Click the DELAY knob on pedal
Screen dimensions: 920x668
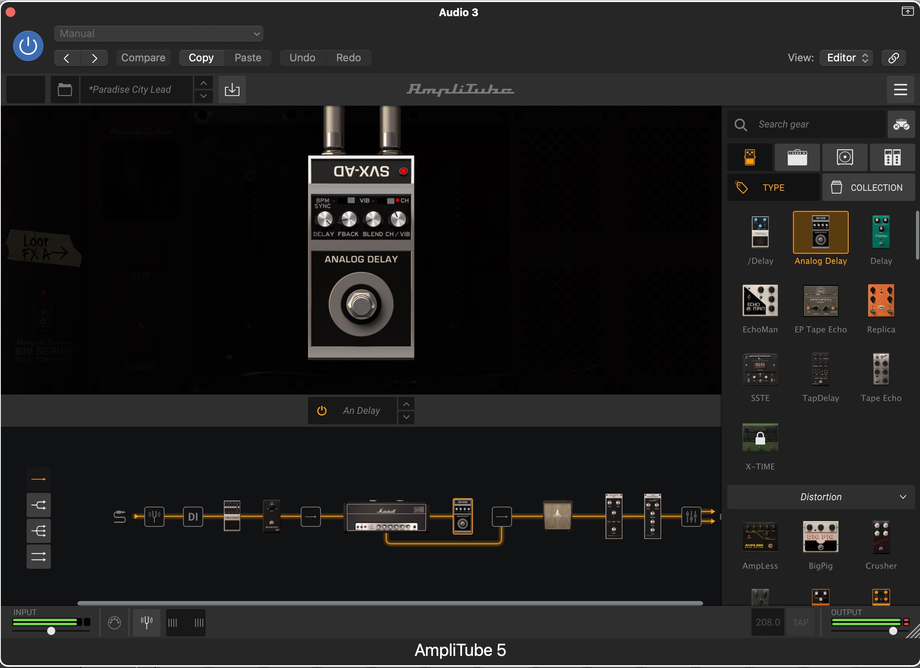point(324,220)
